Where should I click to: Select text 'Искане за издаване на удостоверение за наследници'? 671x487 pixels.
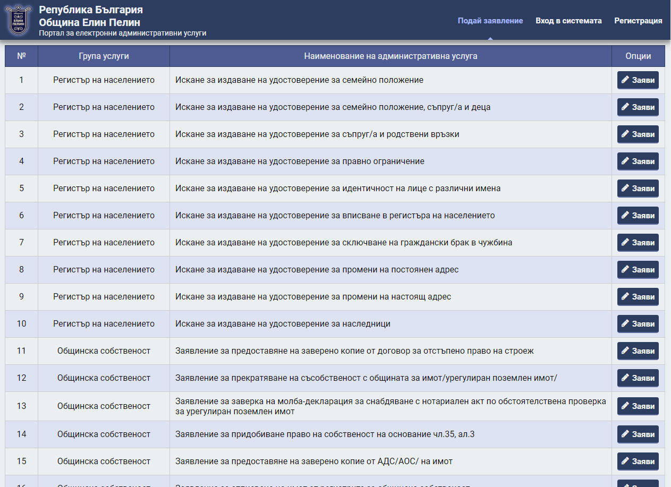click(283, 324)
